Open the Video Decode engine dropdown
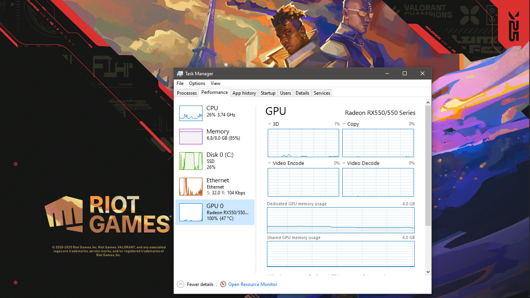Screen dimensions: 530x298 [344, 163]
